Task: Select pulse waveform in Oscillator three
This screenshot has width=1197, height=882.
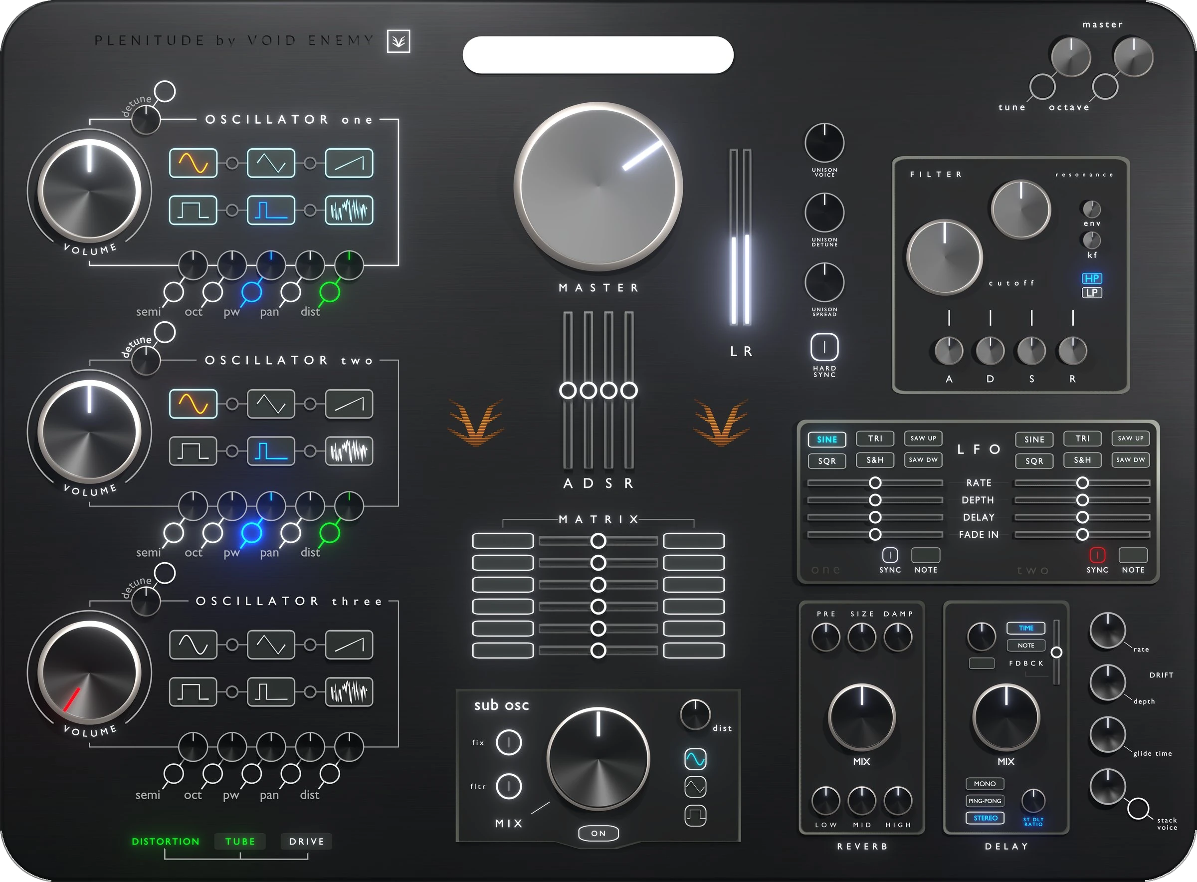Action: [271, 692]
